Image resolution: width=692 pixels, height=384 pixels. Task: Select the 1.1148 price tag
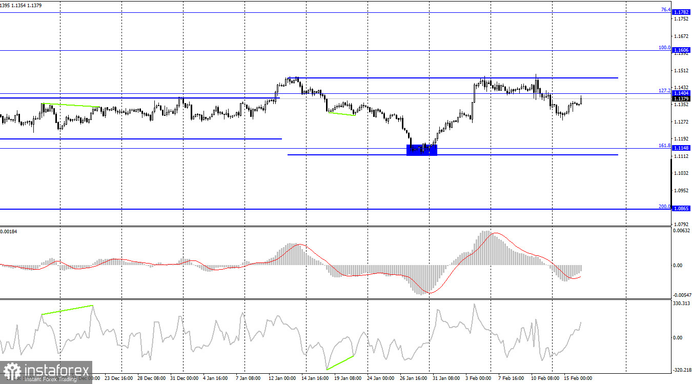pos(681,148)
